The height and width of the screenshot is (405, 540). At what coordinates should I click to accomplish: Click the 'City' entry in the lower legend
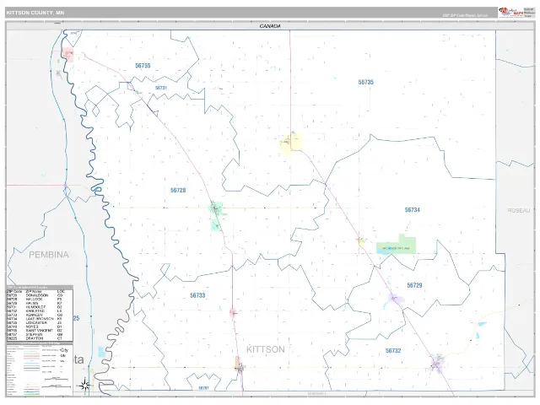(64, 350)
